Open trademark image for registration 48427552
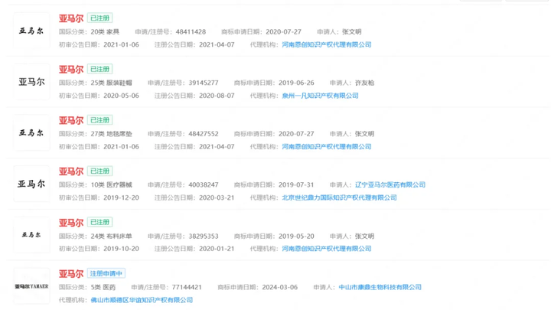 click(31, 133)
